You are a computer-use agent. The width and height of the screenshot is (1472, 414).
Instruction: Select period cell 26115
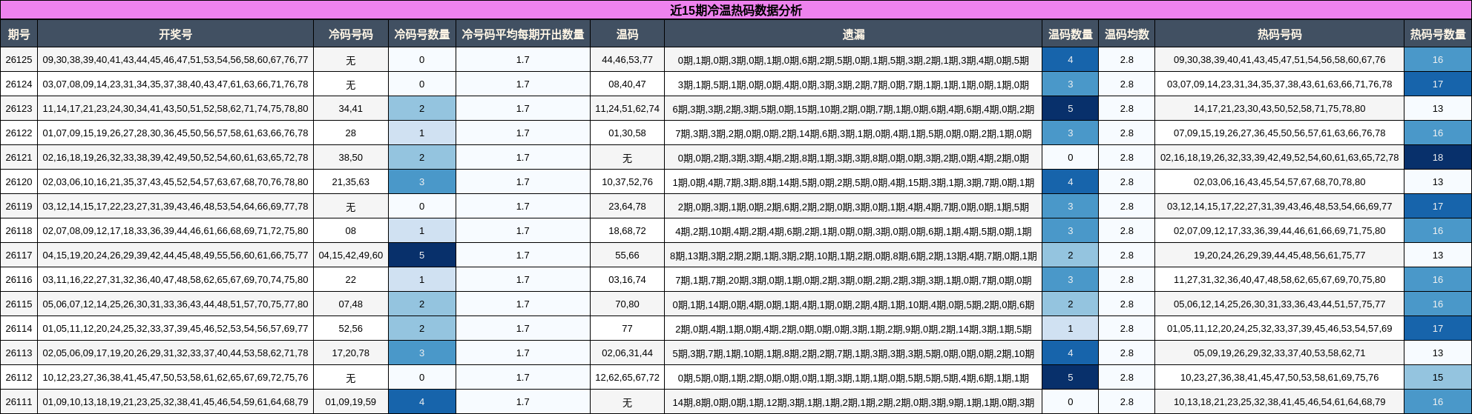pyautogui.click(x=19, y=304)
